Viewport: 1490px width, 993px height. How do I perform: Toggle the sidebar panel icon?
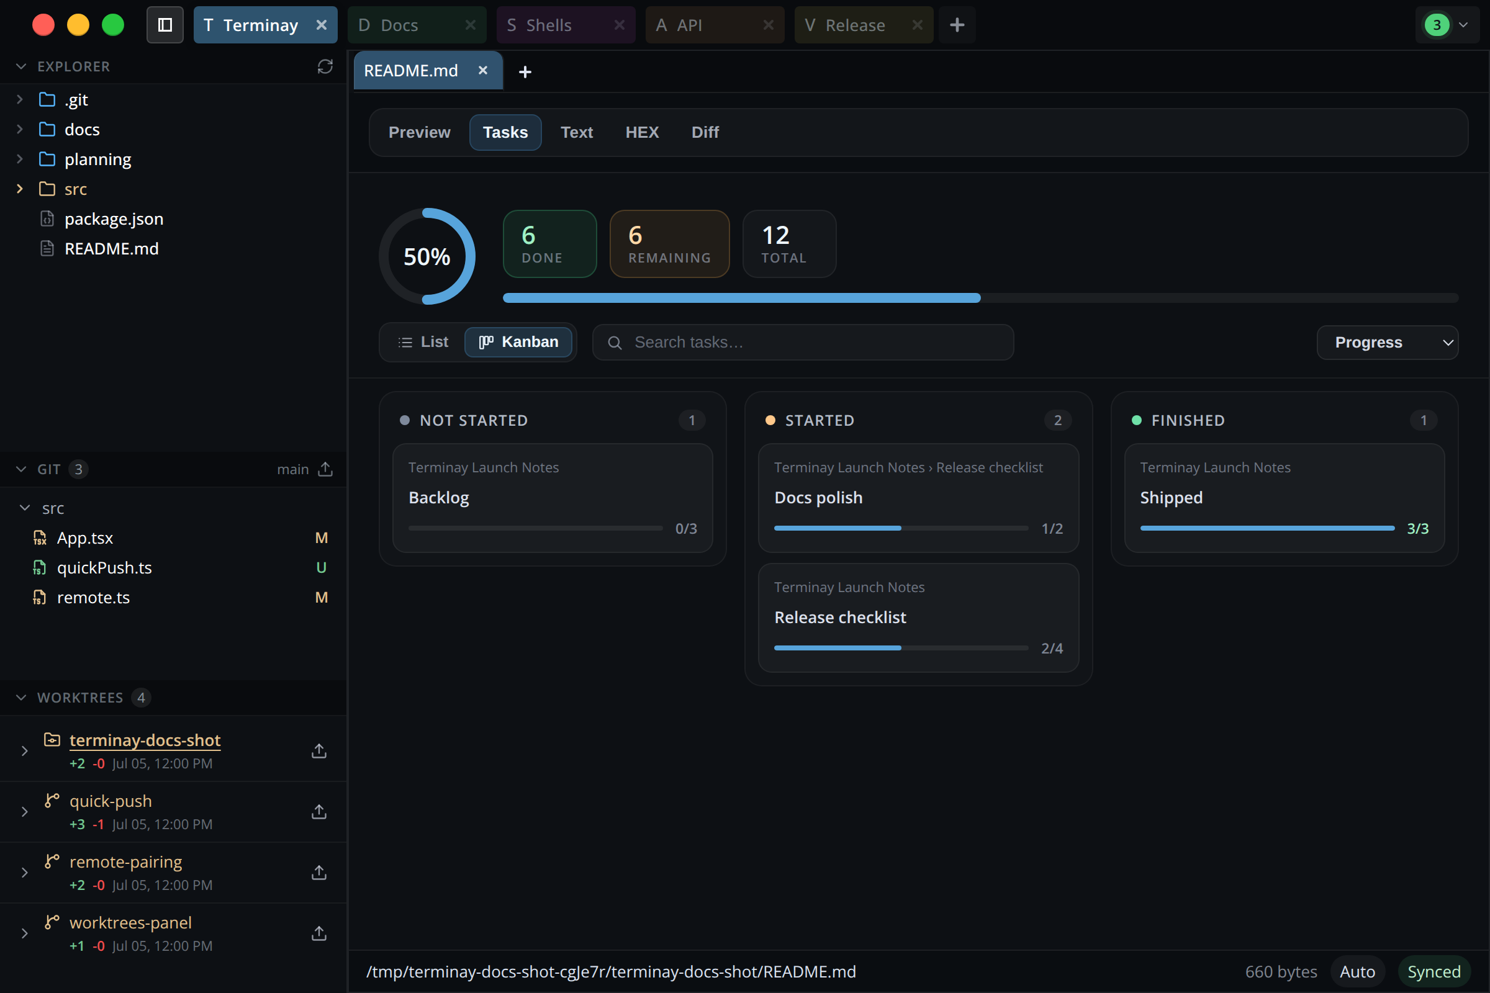pos(165,25)
